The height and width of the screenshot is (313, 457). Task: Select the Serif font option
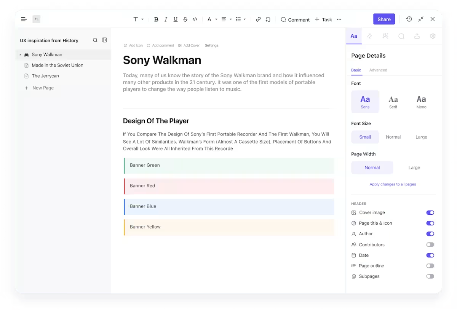[393, 102]
